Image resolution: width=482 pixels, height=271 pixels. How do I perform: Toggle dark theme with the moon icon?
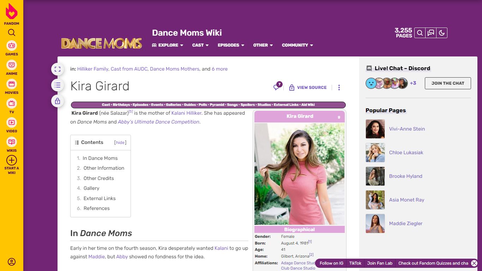[442, 33]
